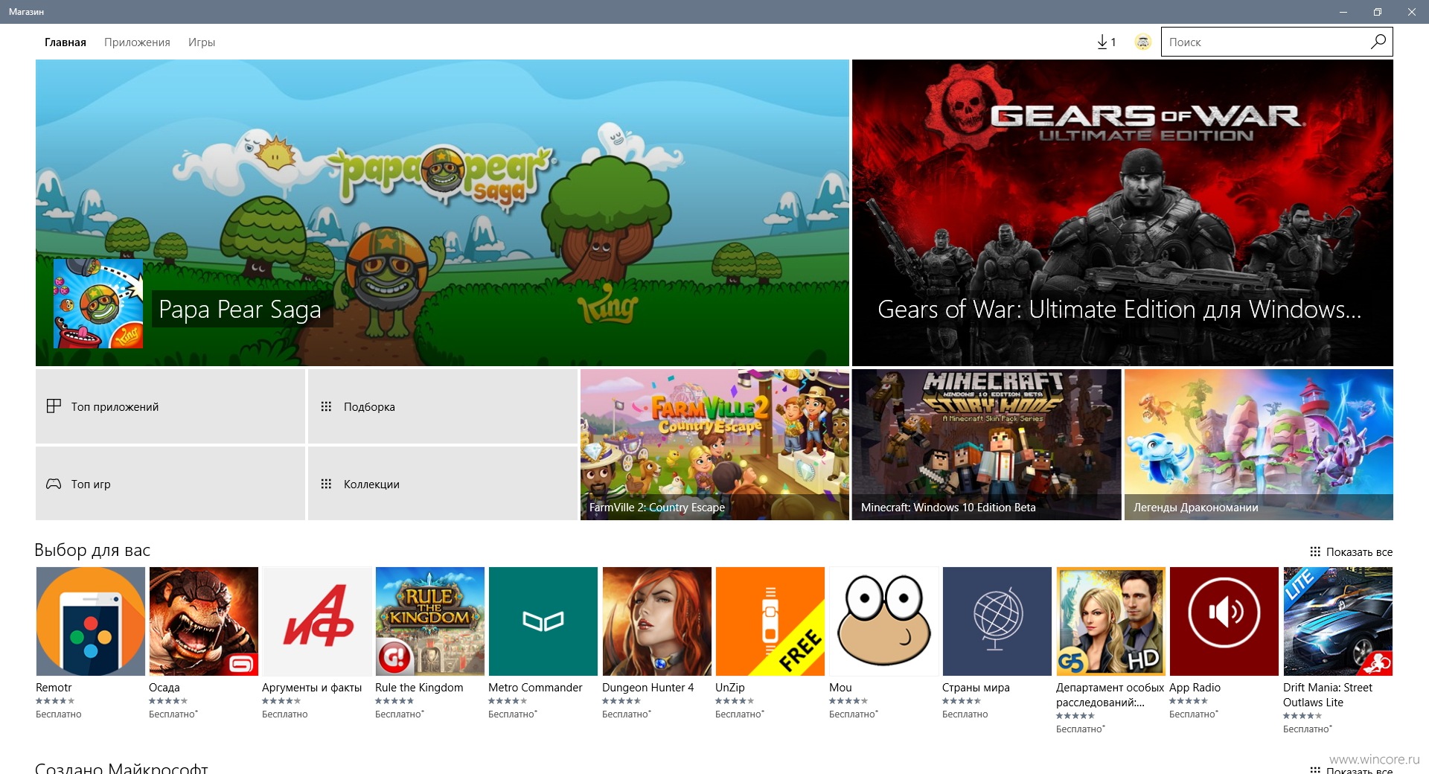Screen dimensions: 1429x774
Task: Open the UnZip app icon
Action: click(770, 621)
